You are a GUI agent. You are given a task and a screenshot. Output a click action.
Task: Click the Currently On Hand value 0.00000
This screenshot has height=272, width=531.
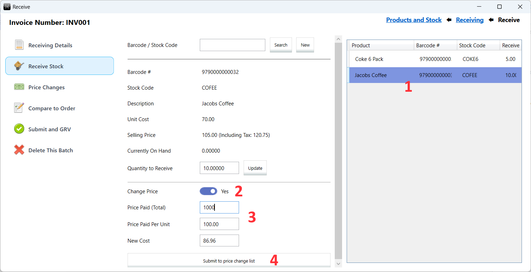tap(211, 151)
